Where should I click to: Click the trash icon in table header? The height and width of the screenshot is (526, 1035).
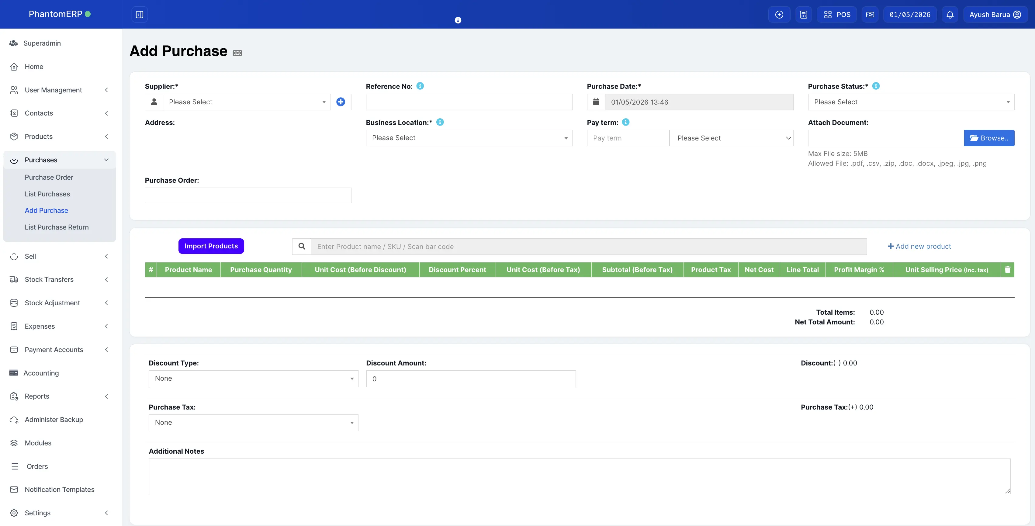pyautogui.click(x=1007, y=270)
